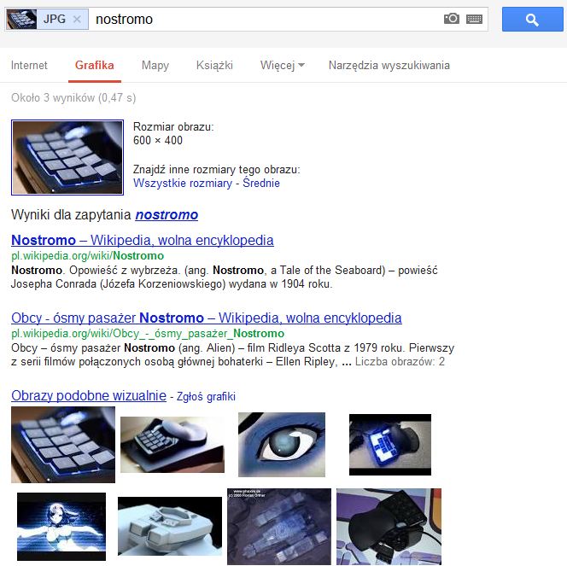Click the Średnie size link

click(261, 183)
